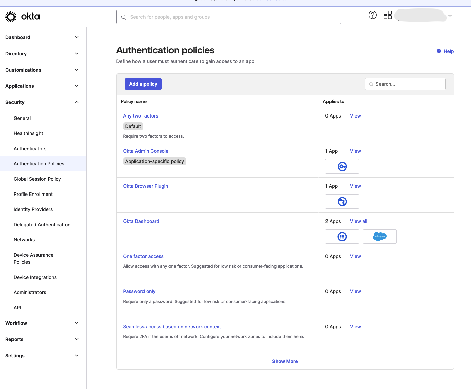Open Seamless access based on network context
471x389 pixels.
[172, 327]
